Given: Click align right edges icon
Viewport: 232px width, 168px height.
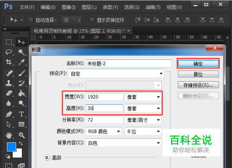Looking at the screenshot, I should click(x=187, y=20).
